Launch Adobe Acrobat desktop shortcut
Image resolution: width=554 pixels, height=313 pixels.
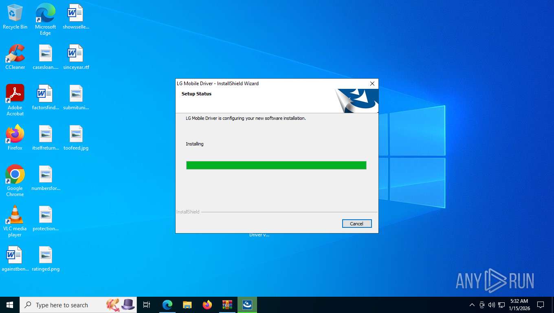pos(15,100)
